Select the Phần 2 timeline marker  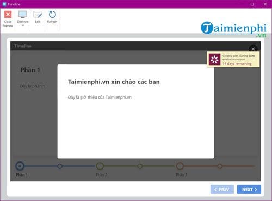[x=100, y=166]
